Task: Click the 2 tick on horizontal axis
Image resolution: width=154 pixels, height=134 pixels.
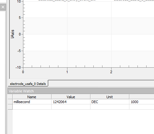Action: (111, 72)
